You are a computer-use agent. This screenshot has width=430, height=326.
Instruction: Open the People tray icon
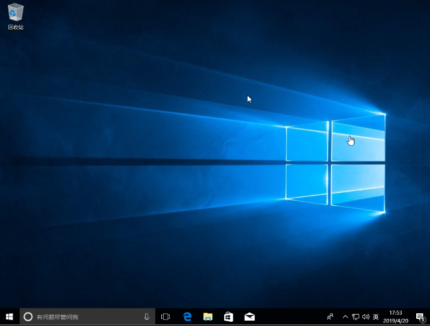click(330, 316)
